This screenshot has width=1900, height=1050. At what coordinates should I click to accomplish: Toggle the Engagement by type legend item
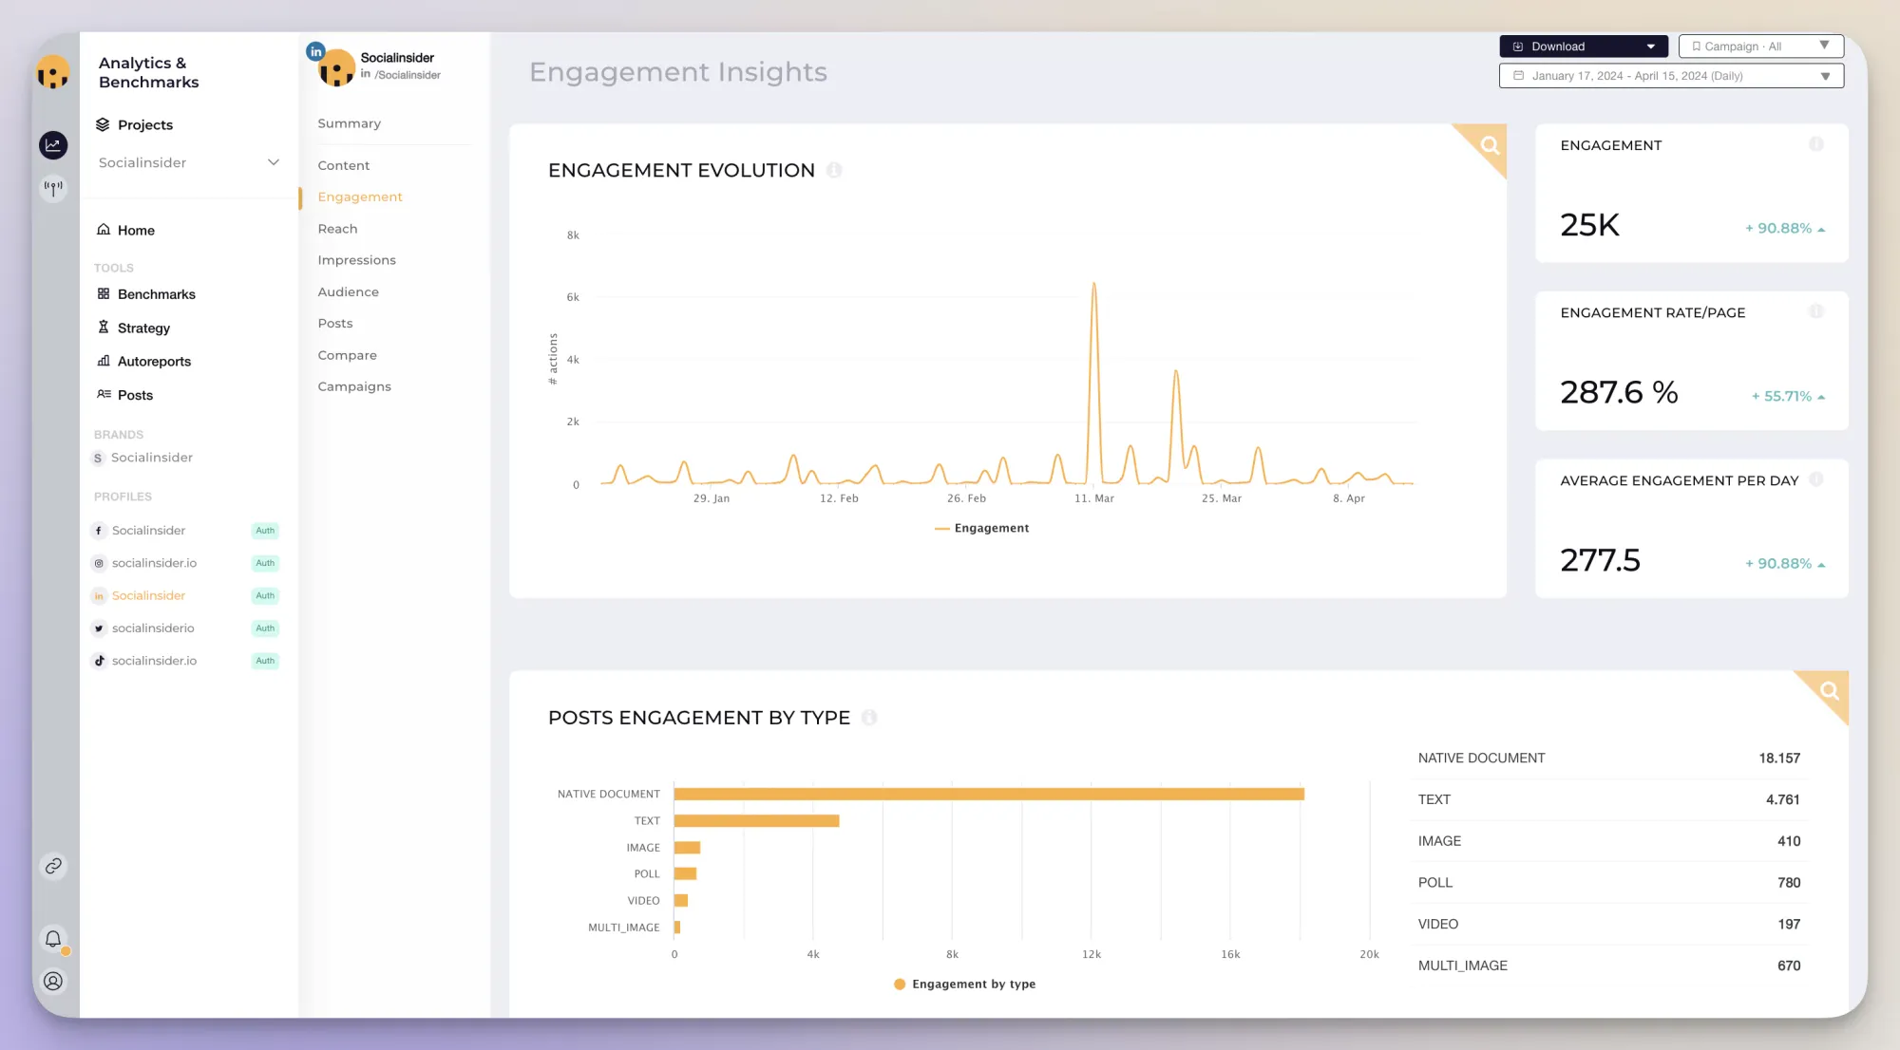[964, 984]
